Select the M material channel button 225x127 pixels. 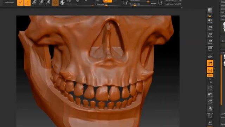pos(86,1)
